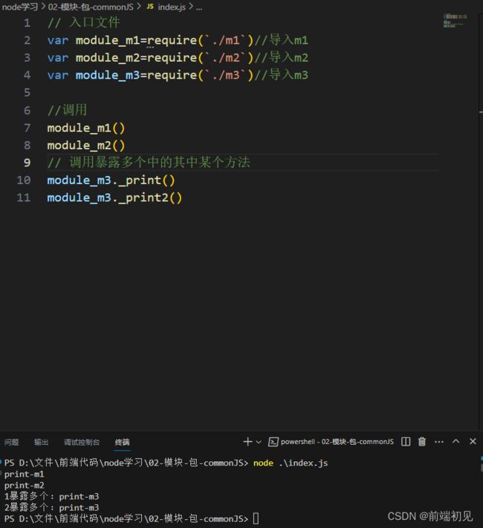483x528 pixels.
Task: Click the require('./m1') call text
Action: click(x=200, y=40)
